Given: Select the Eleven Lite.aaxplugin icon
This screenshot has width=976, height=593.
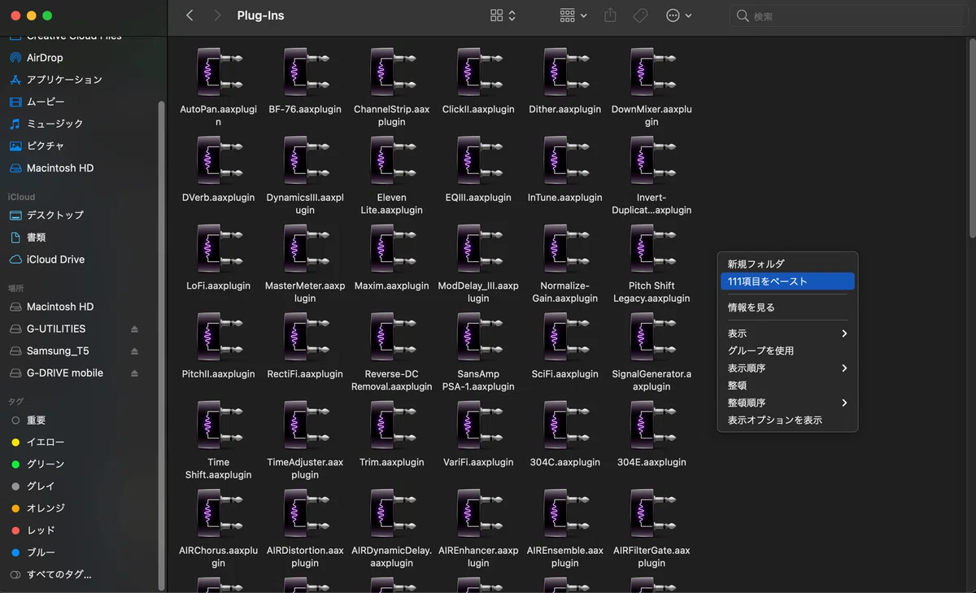Looking at the screenshot, I should tap(392, 160).
